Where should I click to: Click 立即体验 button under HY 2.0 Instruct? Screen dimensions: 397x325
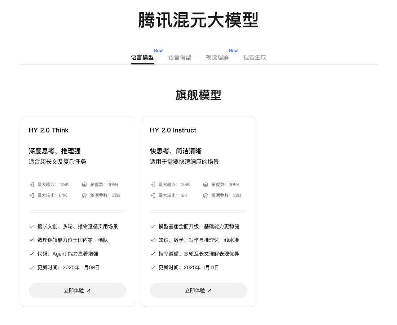point(198,290)
